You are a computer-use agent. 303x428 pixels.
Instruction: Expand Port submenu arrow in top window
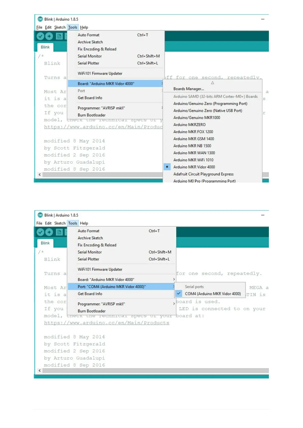(x=162, y=90)
